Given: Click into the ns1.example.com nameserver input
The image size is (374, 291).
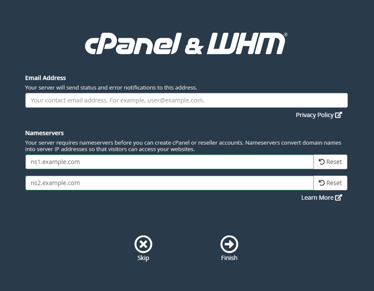Looking at the screenshot, I should pyautogui.click(x=169, y=162).
